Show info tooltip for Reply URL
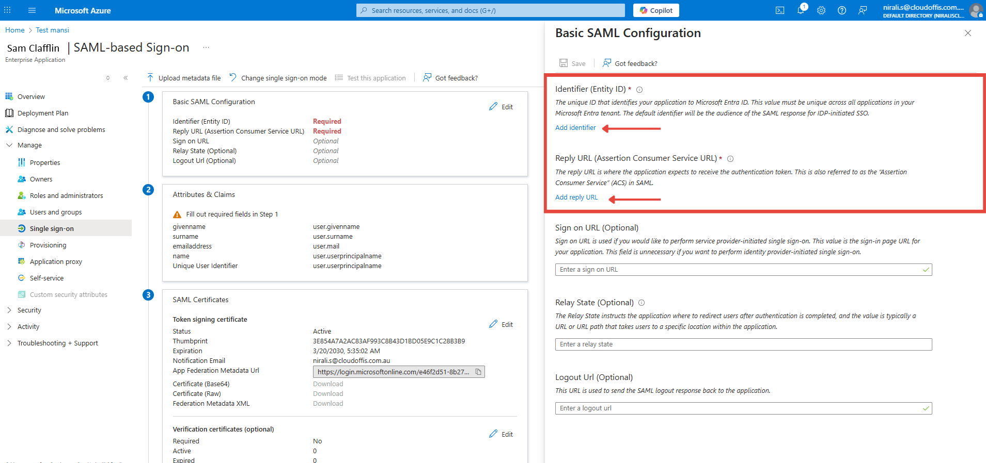The height and width of the screenshot is (463, 986). click(x=730, y=159)
